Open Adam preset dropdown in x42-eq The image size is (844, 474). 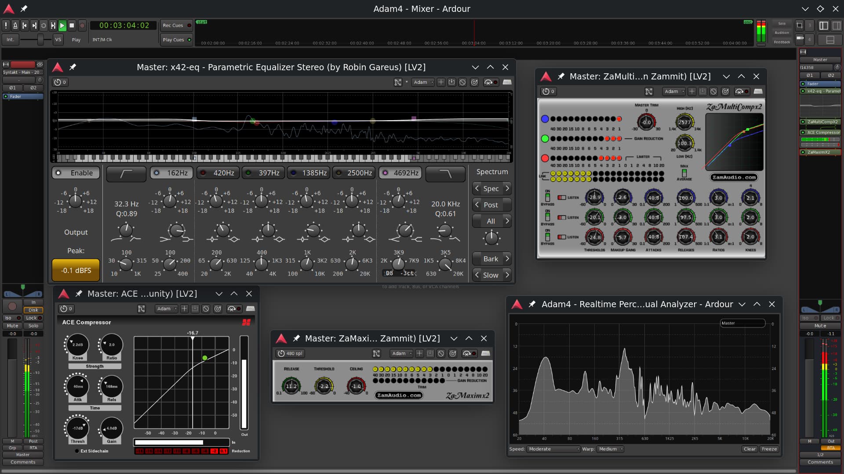coord(423,82)
